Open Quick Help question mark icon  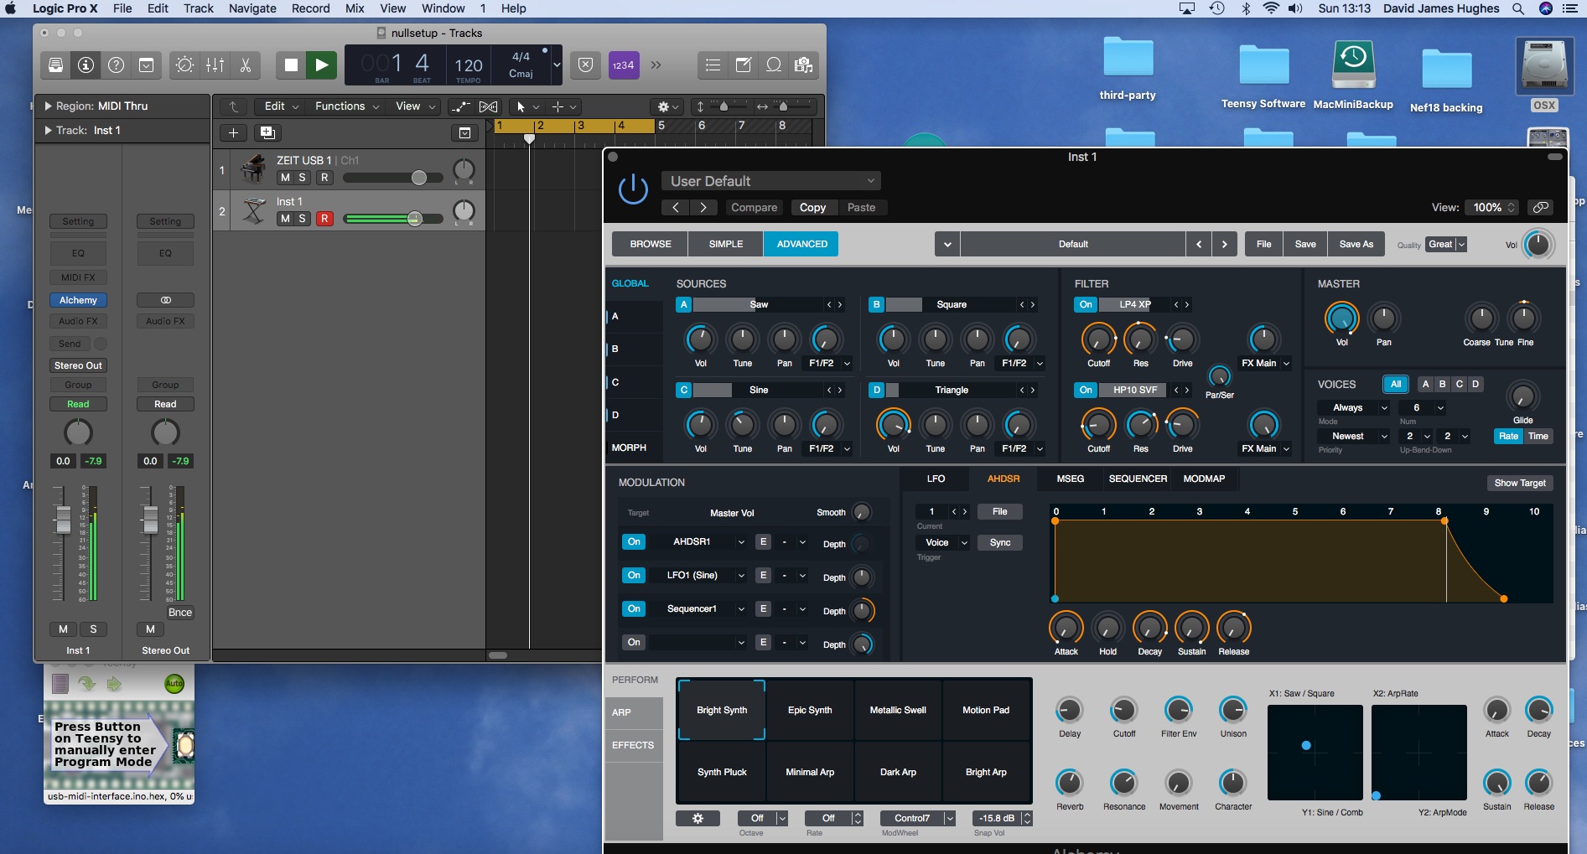pyautogui.click(x=117, y=65)
